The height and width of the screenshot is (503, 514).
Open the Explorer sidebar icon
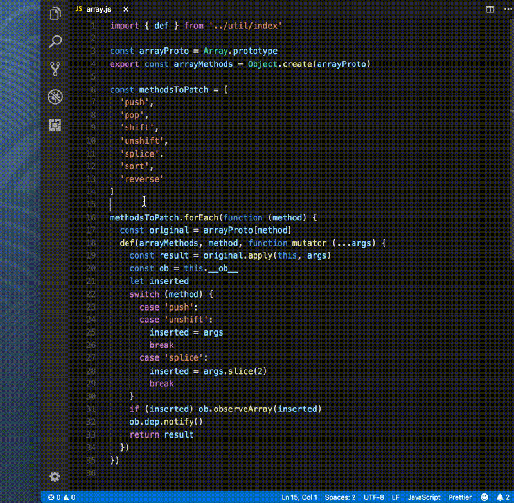(x=55, y=13)
